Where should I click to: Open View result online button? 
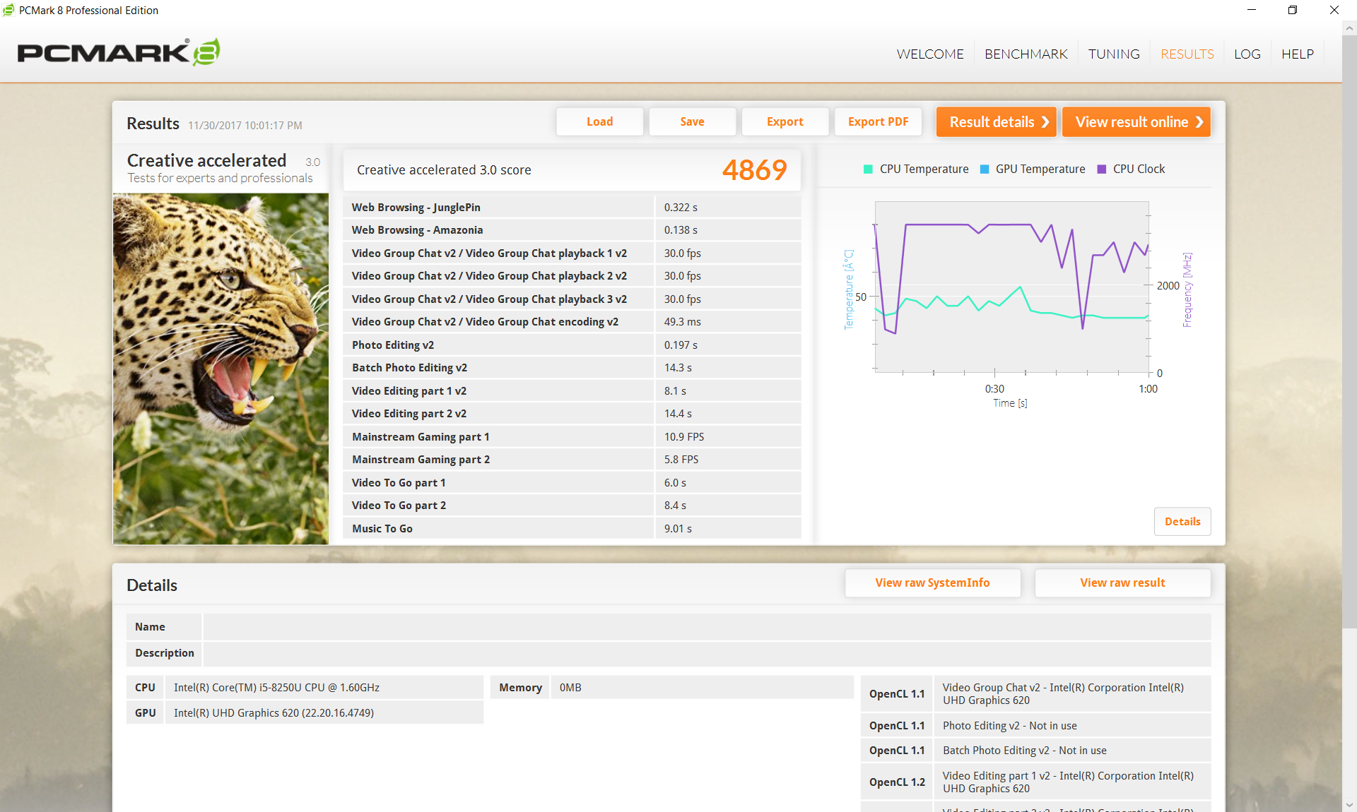coord(1136,122)
